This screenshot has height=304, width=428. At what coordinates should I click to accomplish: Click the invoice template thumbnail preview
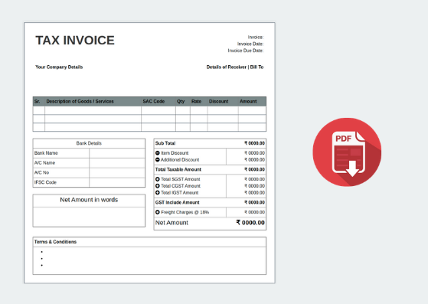(x=149, y=153)
